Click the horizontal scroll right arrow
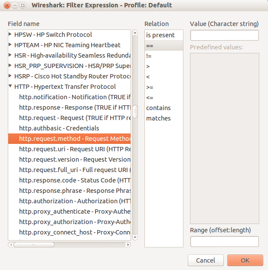268x270 pixels. coord(128,244)
